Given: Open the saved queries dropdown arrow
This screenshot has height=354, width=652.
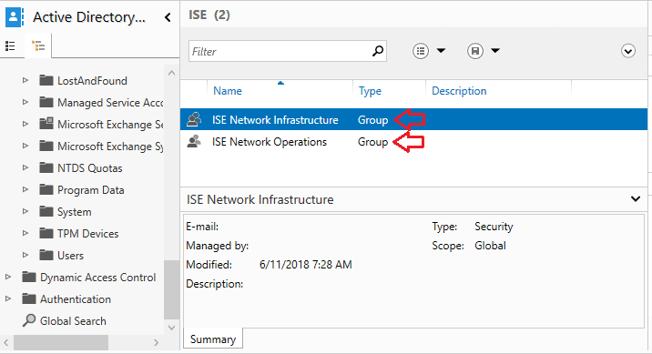Looking at the screenshot, I should click(494, 51).
